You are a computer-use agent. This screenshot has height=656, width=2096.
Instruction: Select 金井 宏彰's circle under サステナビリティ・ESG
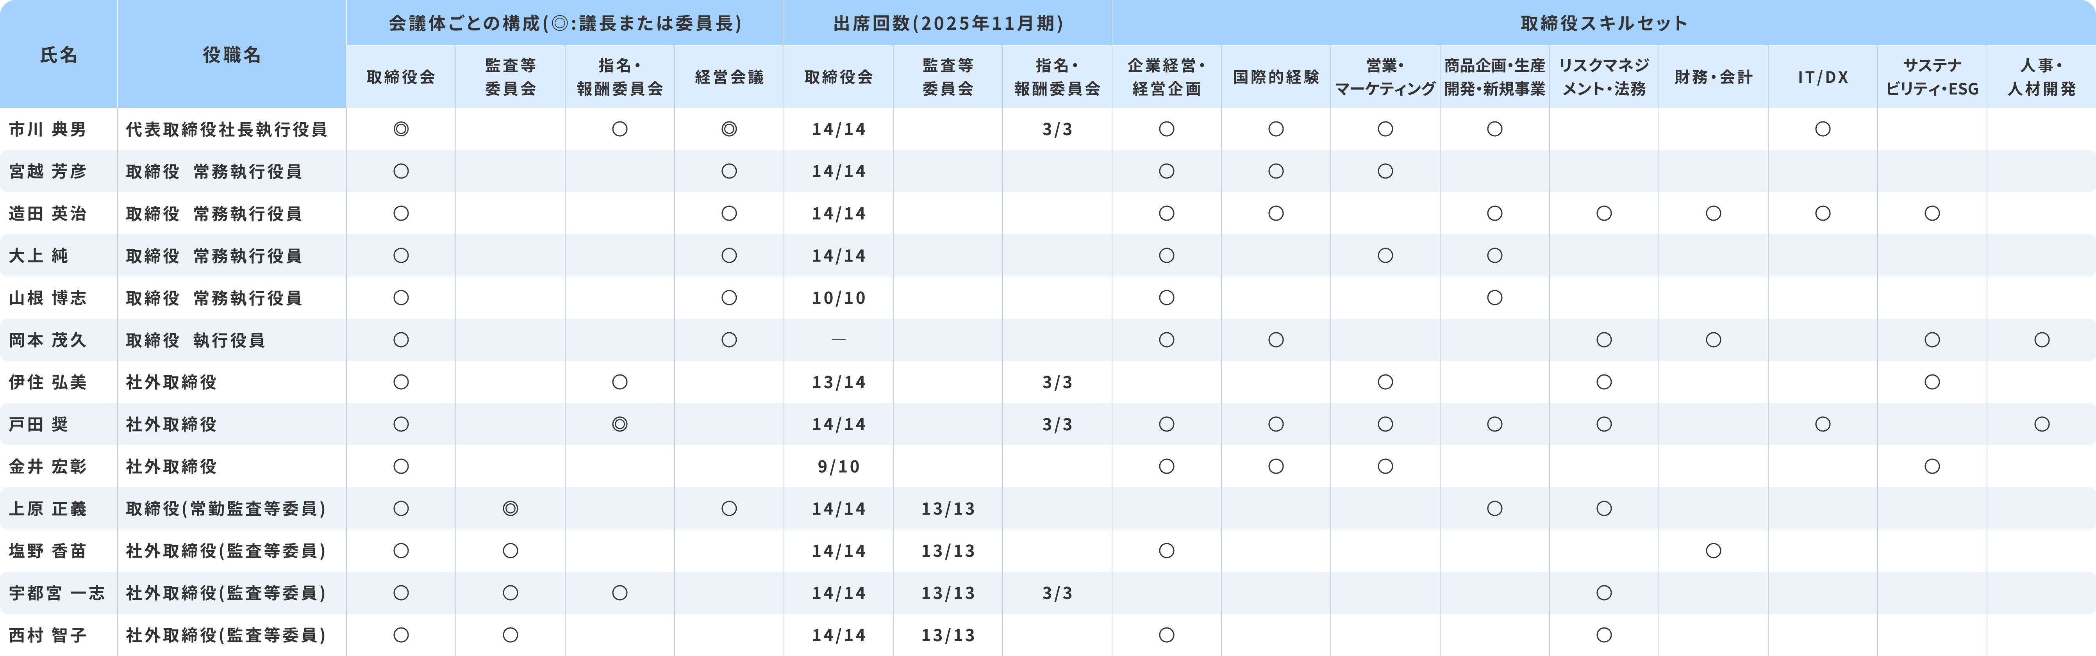[1932, 467]
